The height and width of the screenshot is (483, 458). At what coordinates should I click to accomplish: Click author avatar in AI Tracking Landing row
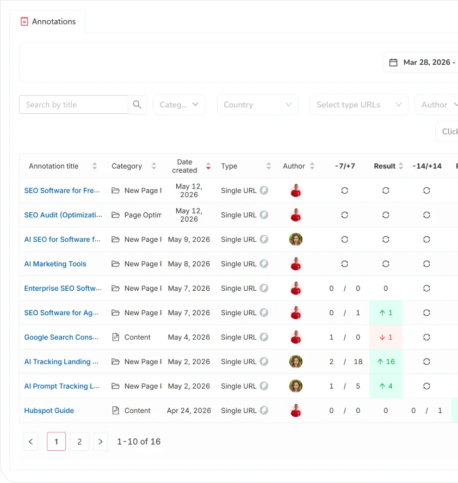(296, 362)
